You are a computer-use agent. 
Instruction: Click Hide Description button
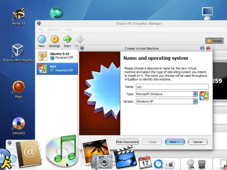tap(127, 142)
